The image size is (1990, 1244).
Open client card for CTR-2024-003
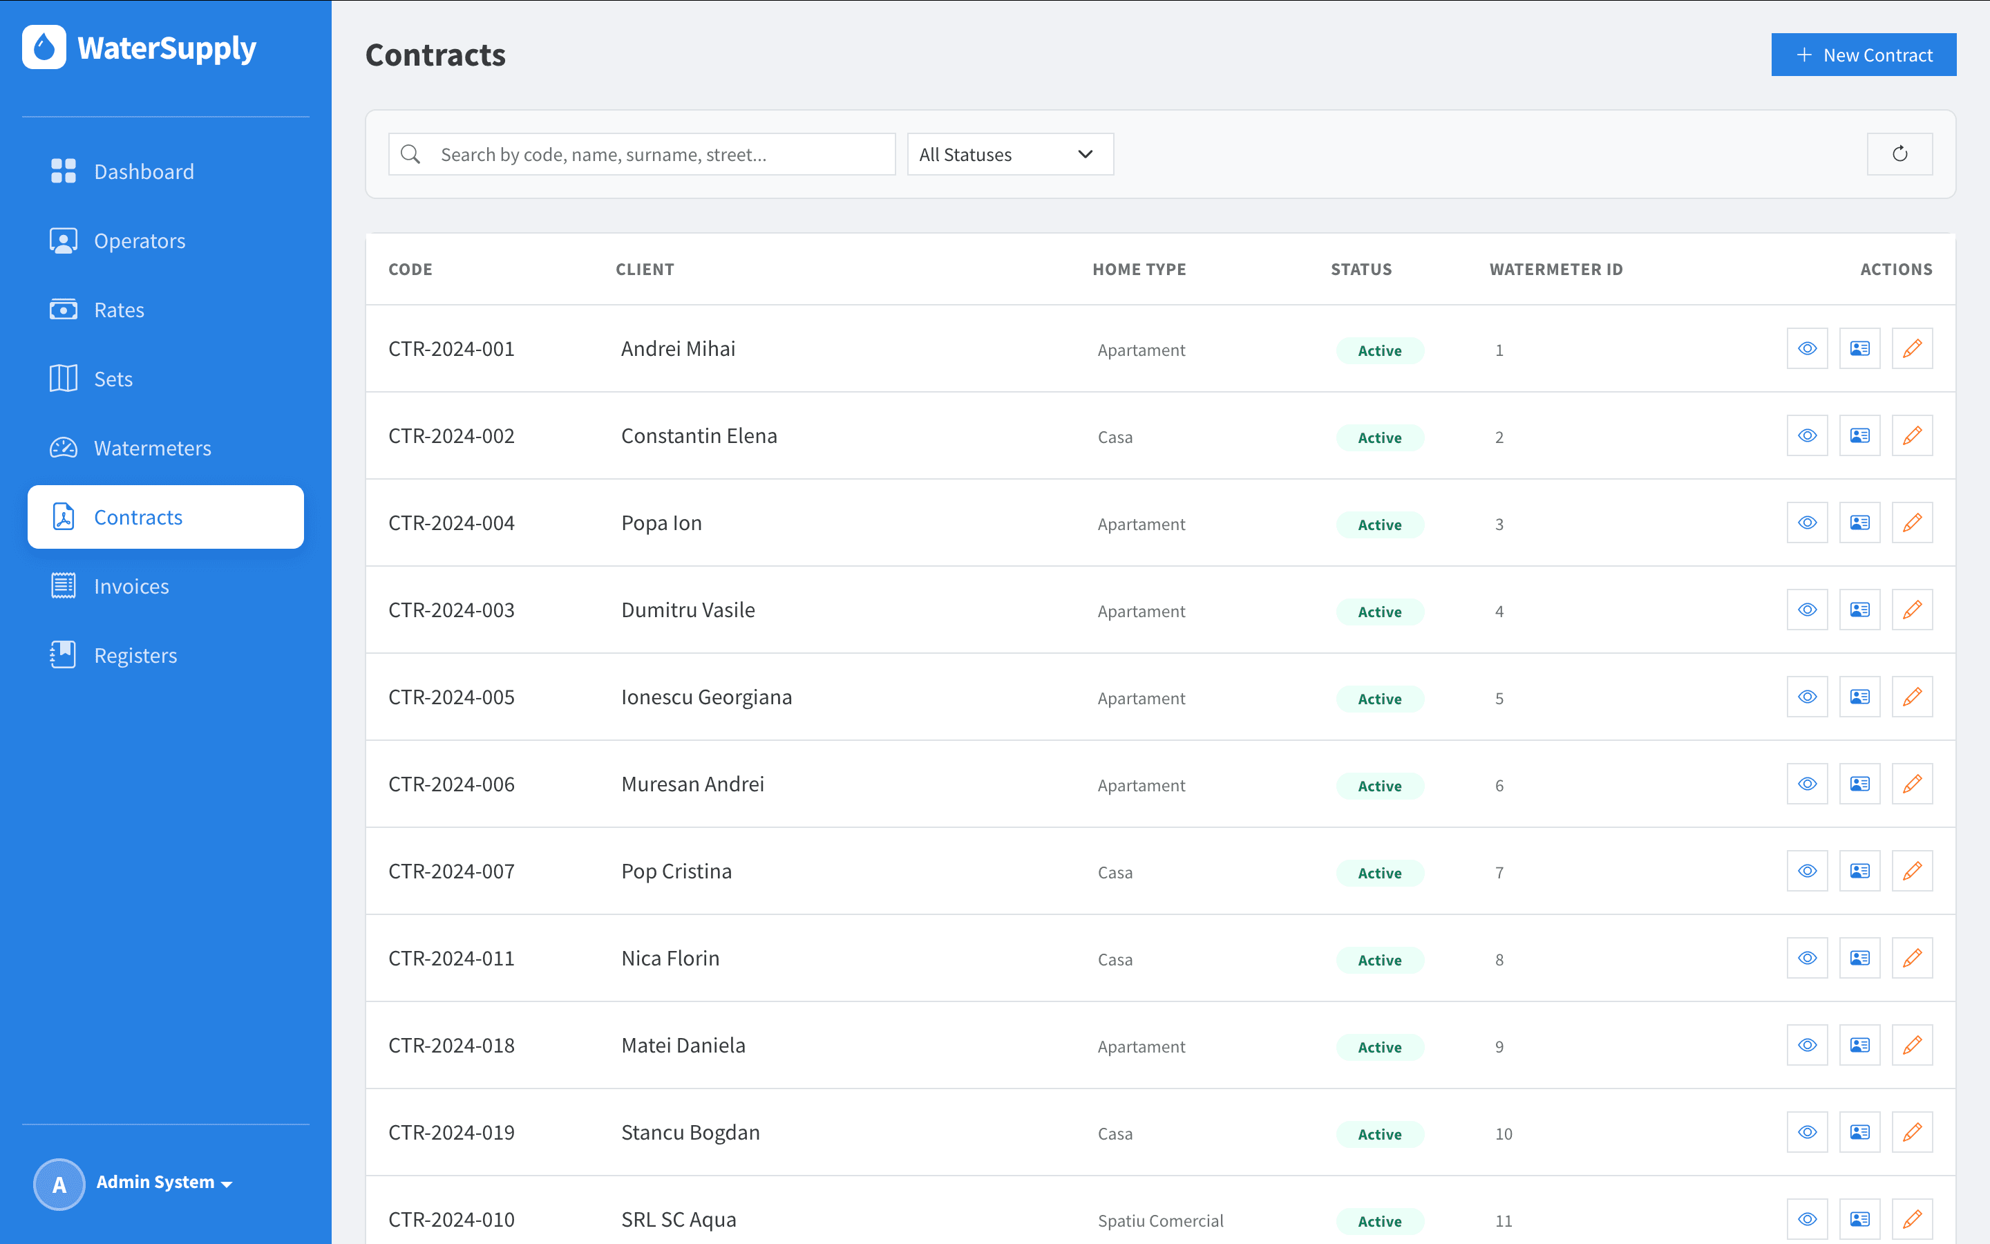click(x=1859, y=610)
